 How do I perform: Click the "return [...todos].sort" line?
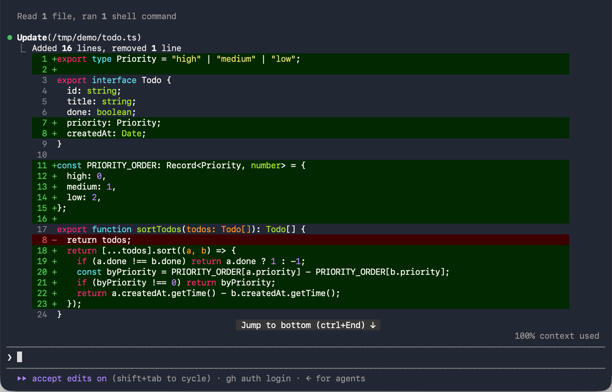point(300,250)
